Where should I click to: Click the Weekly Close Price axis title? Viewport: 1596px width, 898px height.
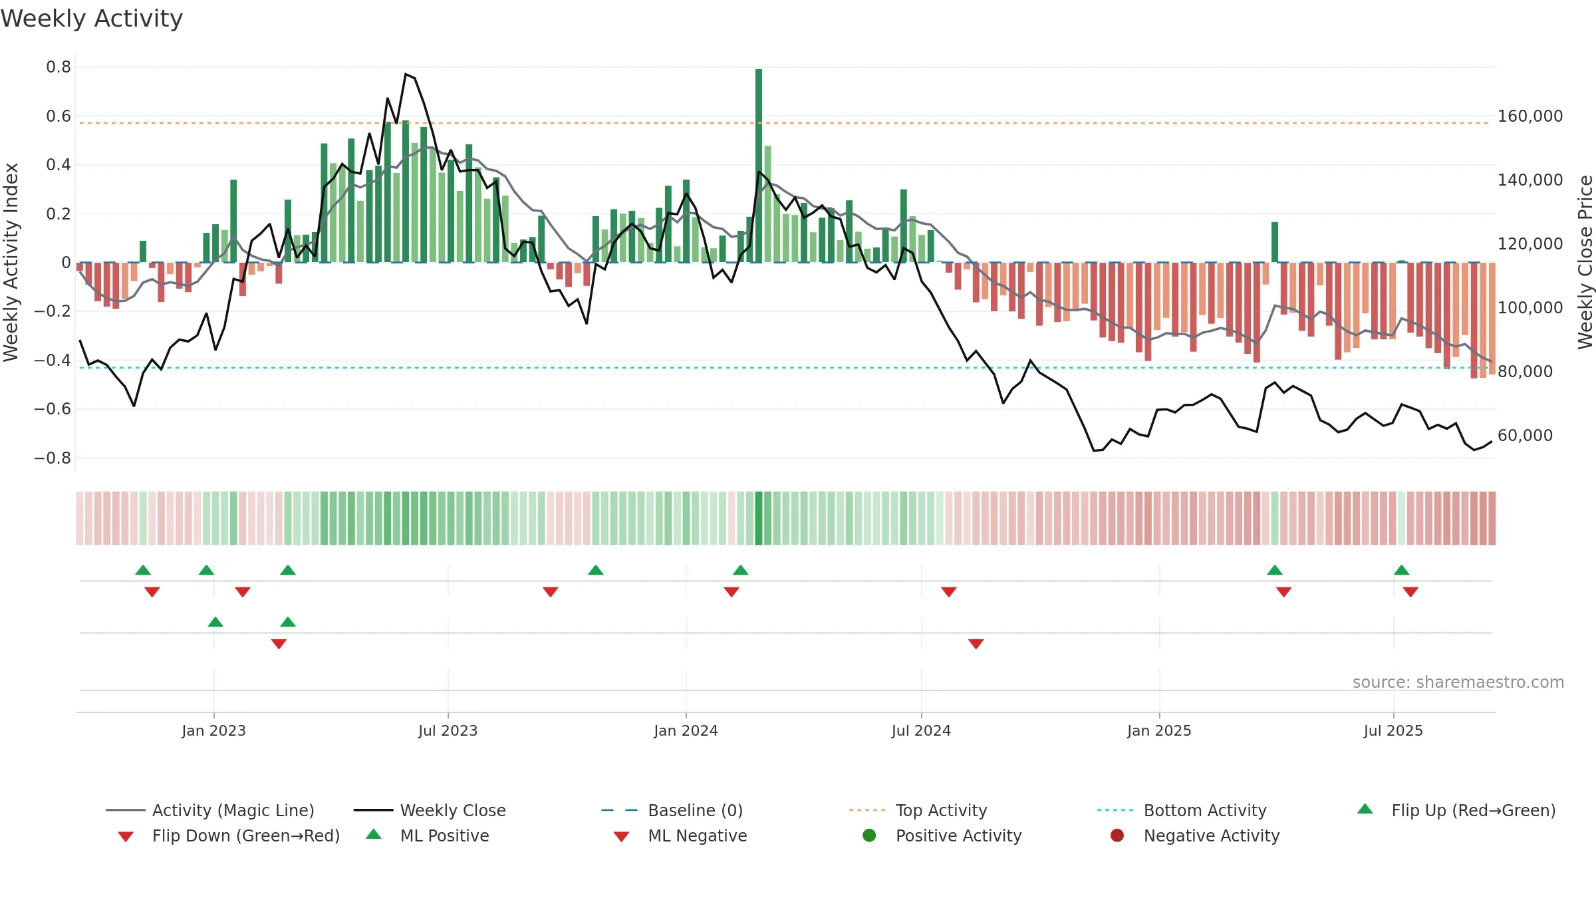(x=1585, y=262)
